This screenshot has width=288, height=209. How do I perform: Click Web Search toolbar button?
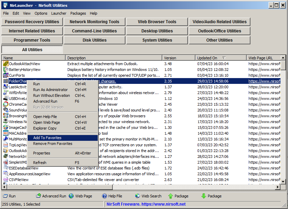148,196
